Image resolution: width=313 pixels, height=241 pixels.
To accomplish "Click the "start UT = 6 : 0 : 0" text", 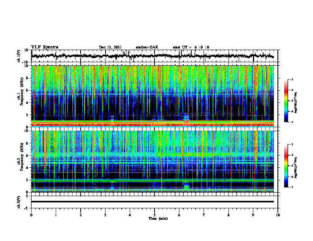I will click(191, 47).
